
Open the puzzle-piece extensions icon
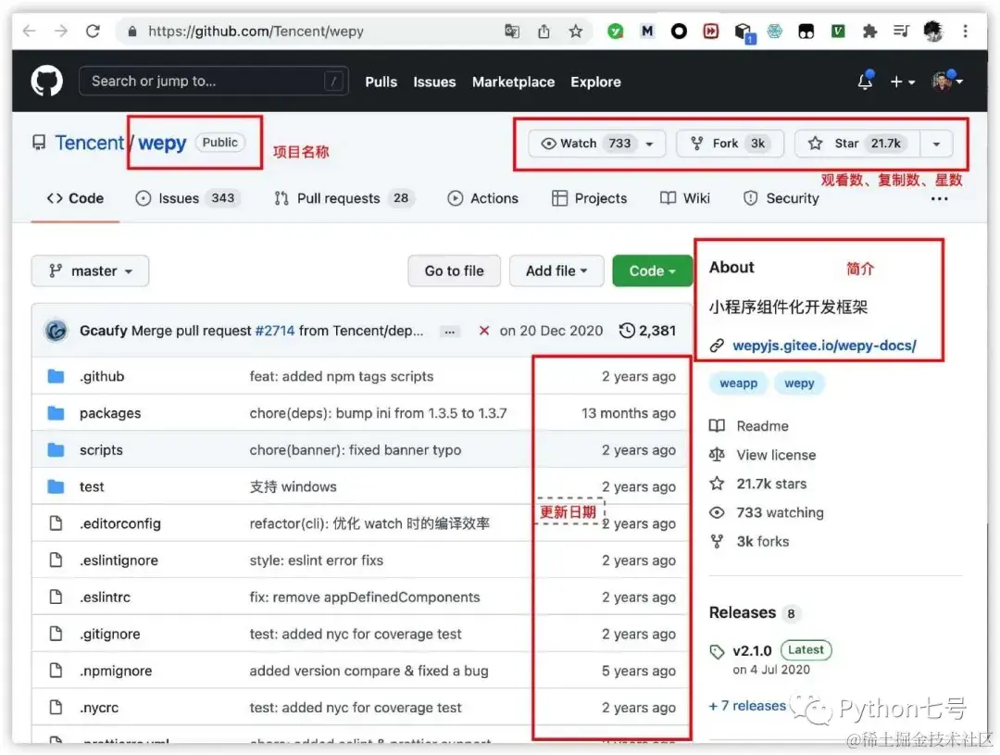pyautogui.click(x=869, y=31)
